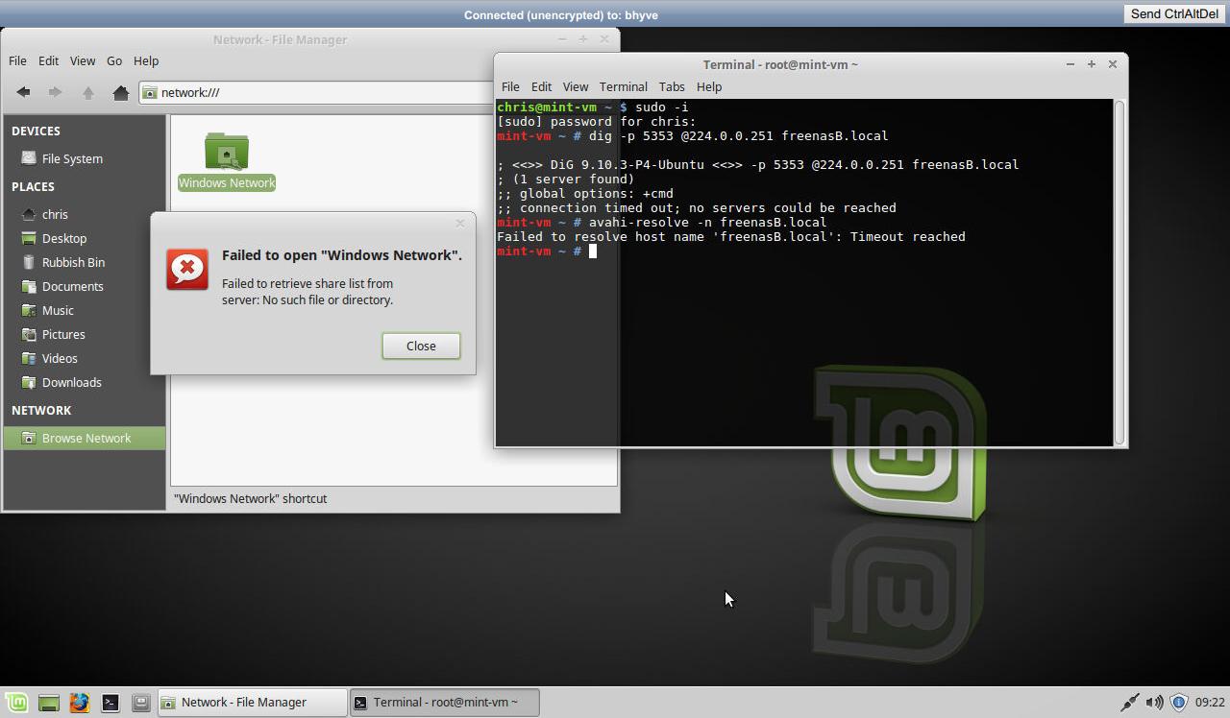Image resolution: width=1230 pixels, height=718 pixels.
Task: Switch to Network - File Manager taskbar button
Action: click(x=252, y=703)
